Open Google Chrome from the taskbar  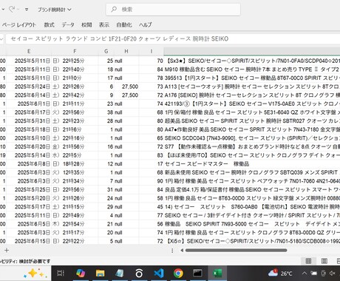click(x=178, y=273)
